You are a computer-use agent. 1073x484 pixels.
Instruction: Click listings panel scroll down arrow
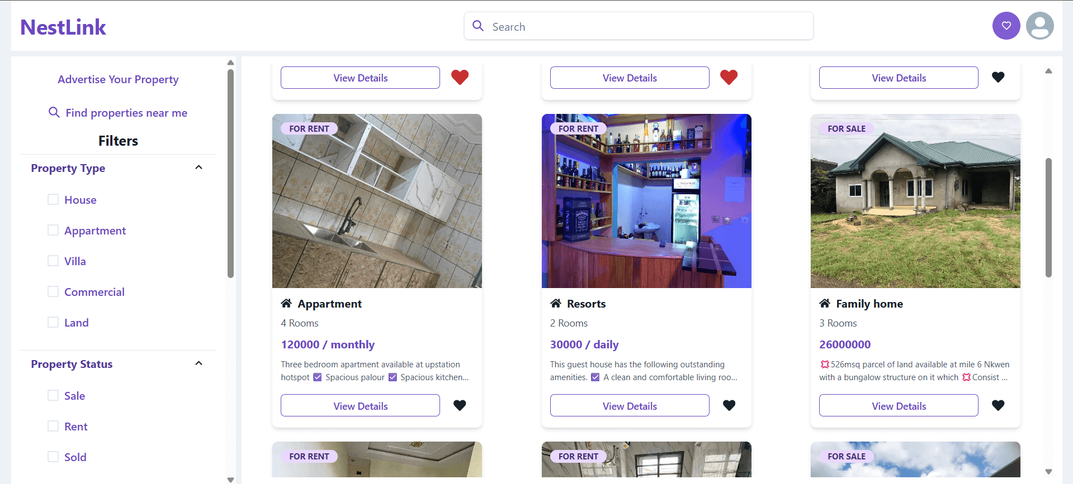1048,472
